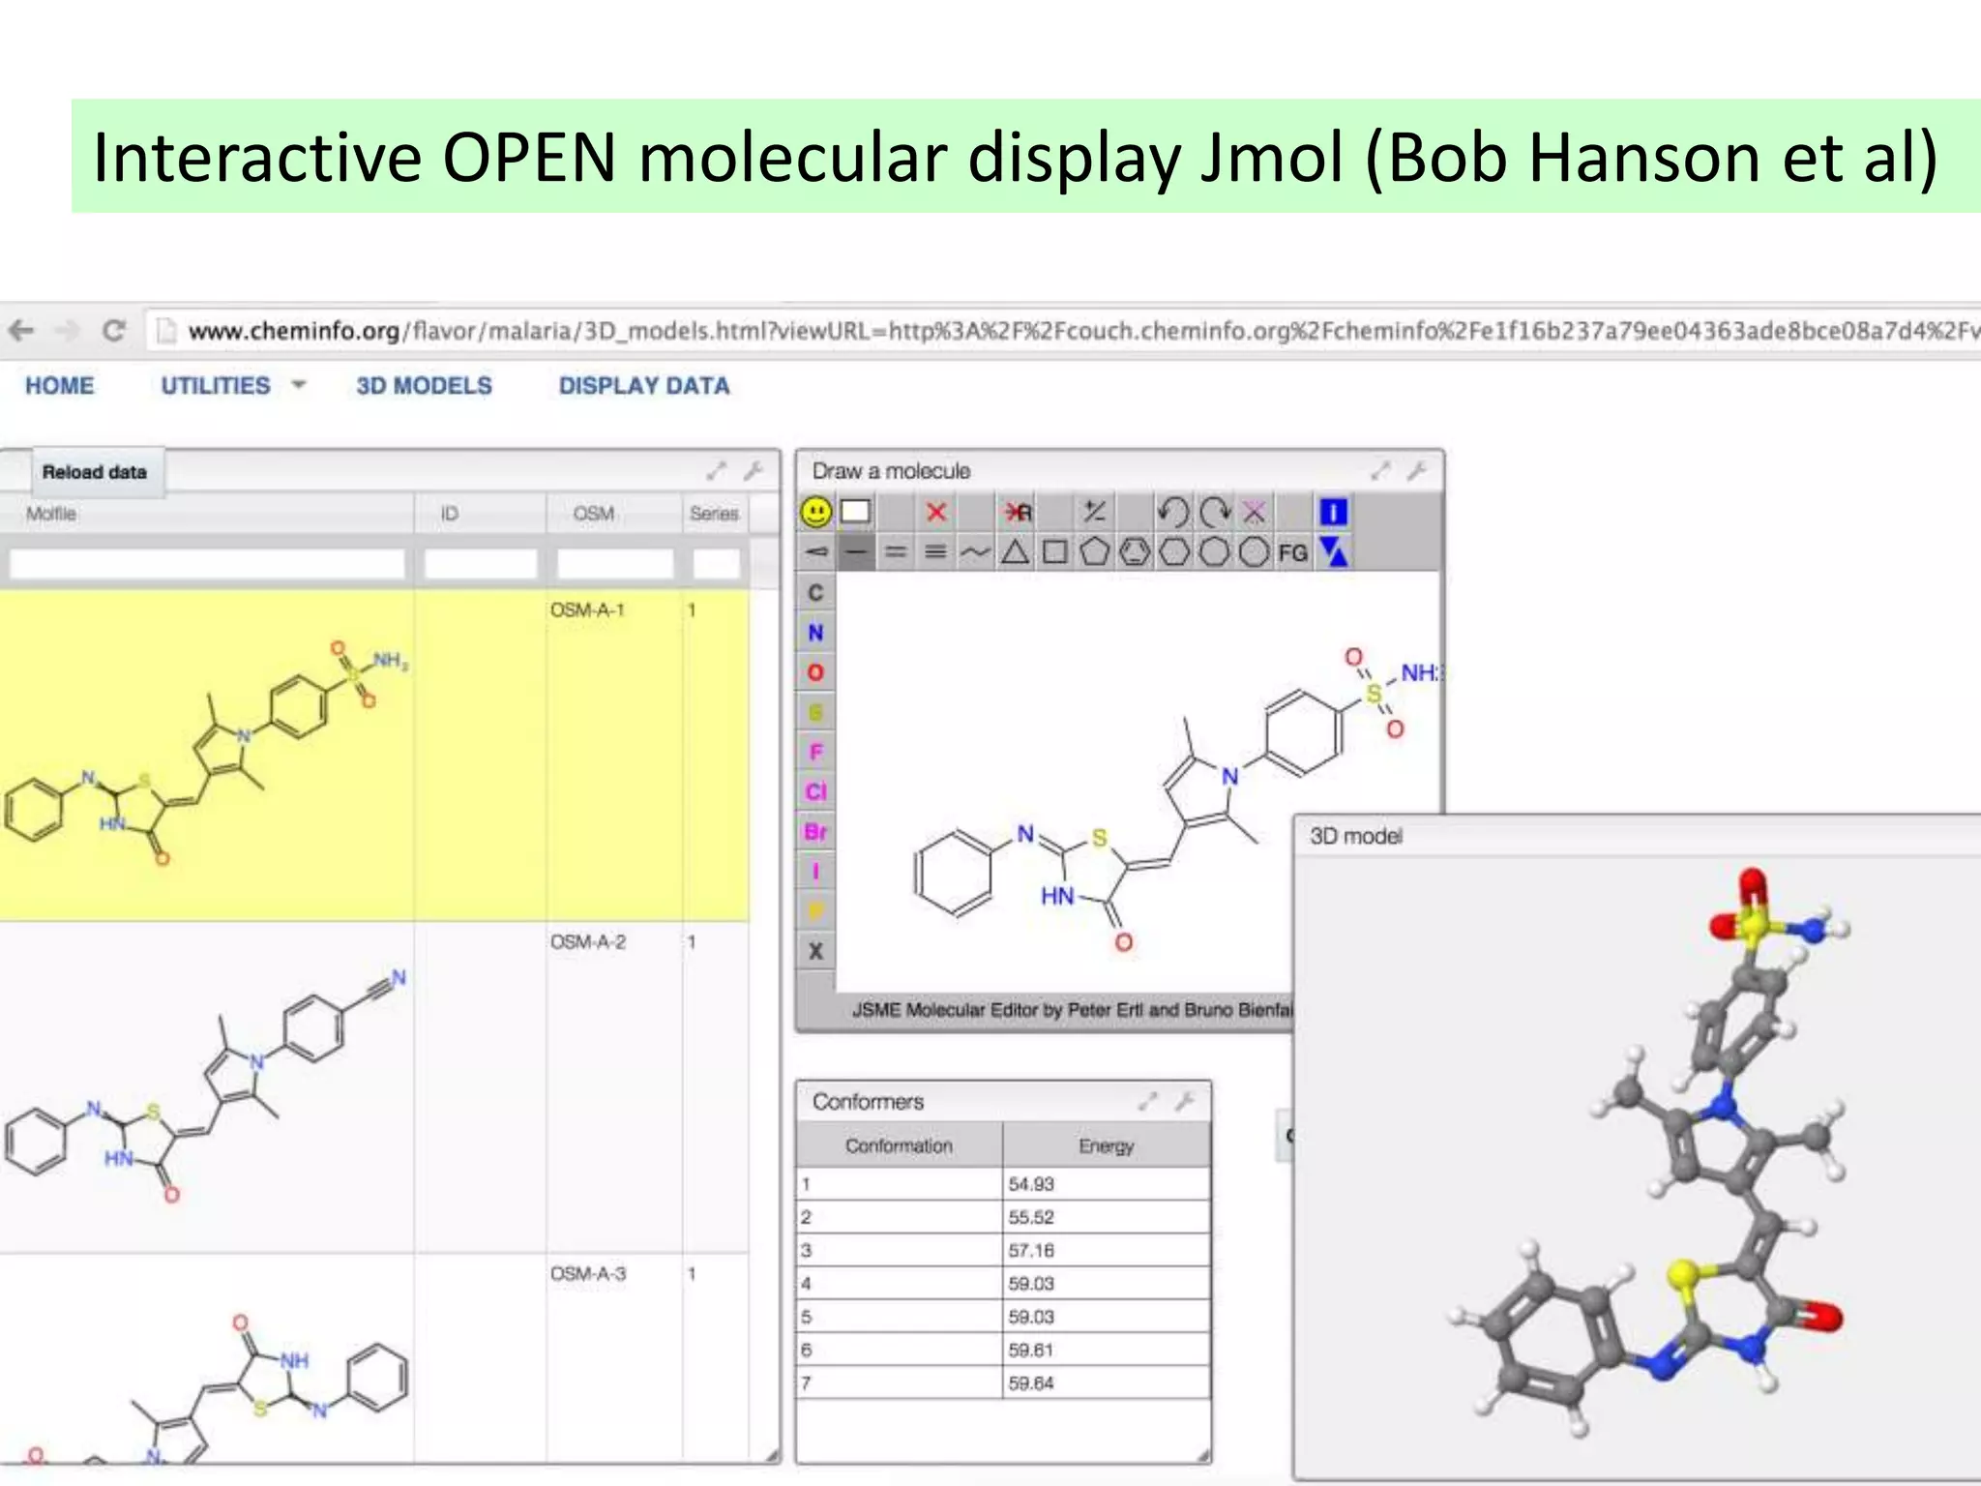Click the data table panel wrench icon
Viewport: 1981px width, 1486px height.
(x=753, y=471)
